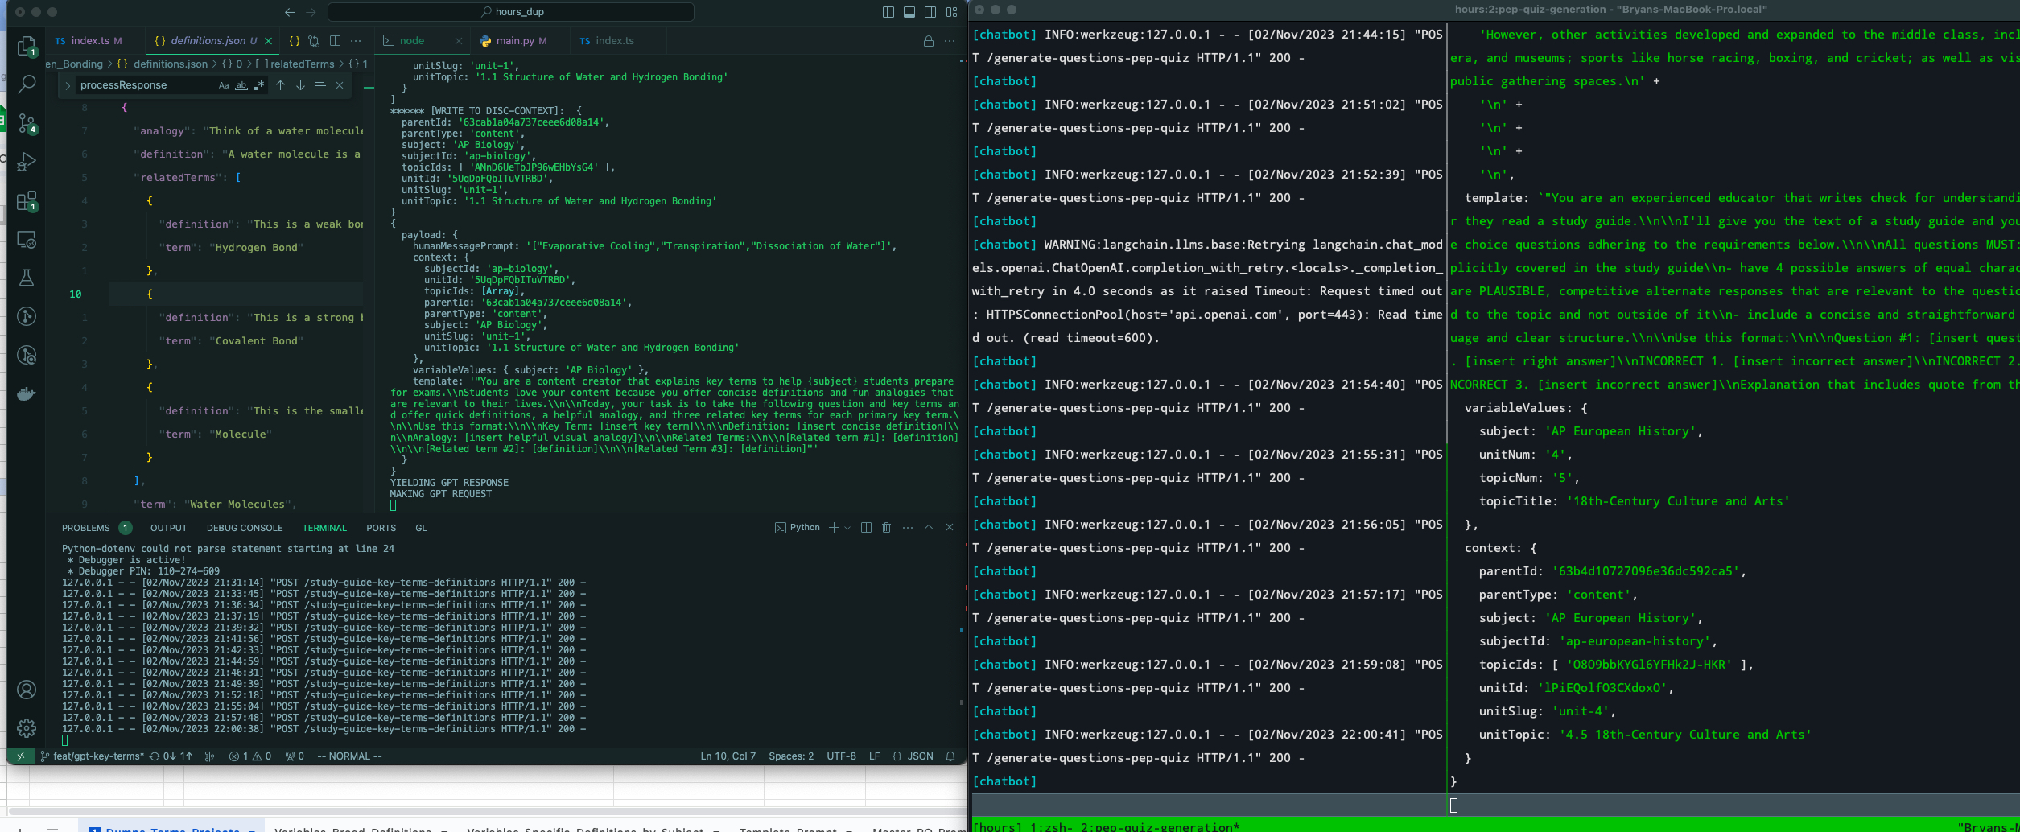
Task: Switch to the index.ts tab in left editor
Action: click(x=89, y=41)
